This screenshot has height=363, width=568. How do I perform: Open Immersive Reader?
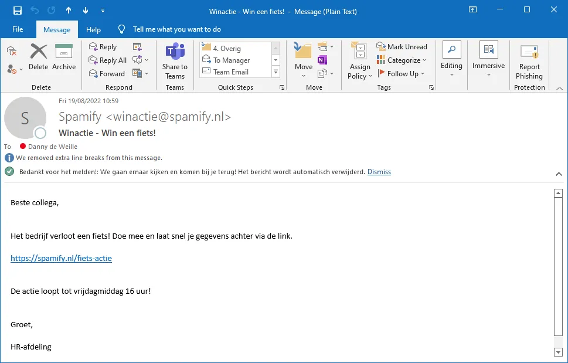[488, 59]
